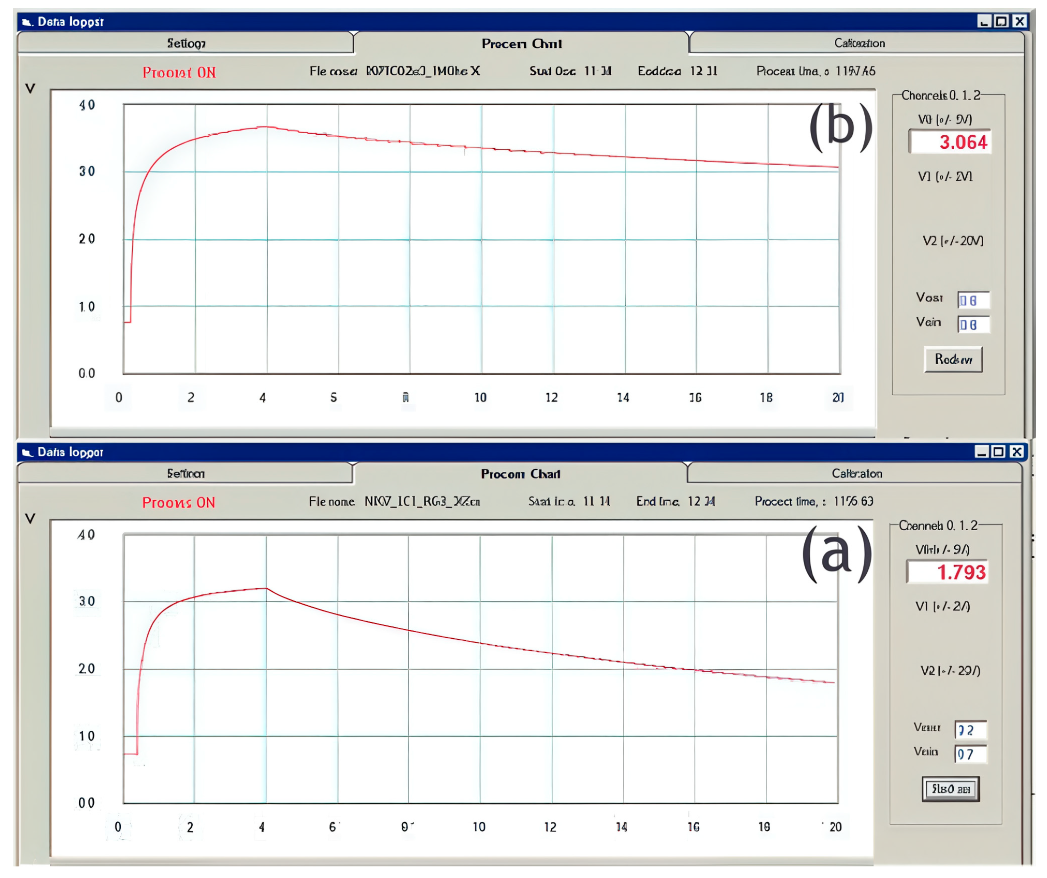This screenshot has width=1047, height=878.
Task: Click V0 reading 3.064 display
Action: pos(950,142)
